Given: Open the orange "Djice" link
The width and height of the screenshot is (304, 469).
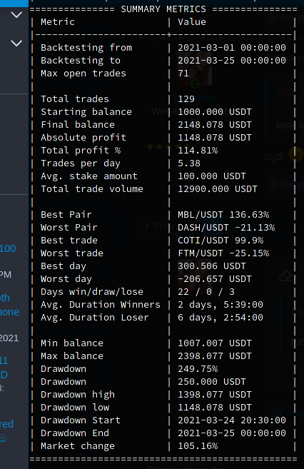Looking at the screenshot, I should [x=290, y=91].
